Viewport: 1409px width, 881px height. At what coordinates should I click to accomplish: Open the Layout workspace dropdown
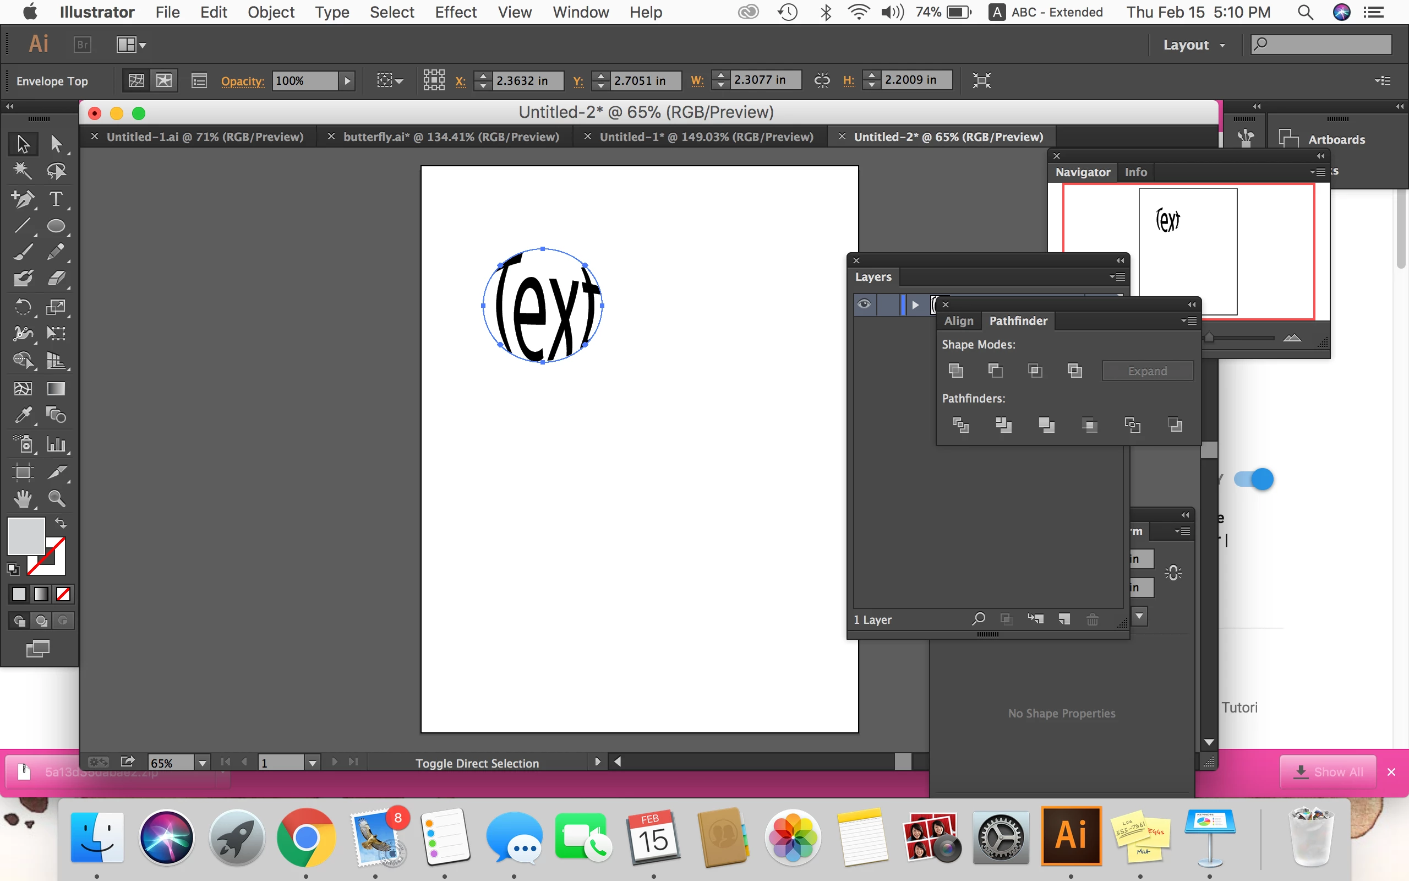click(1194, 45)
